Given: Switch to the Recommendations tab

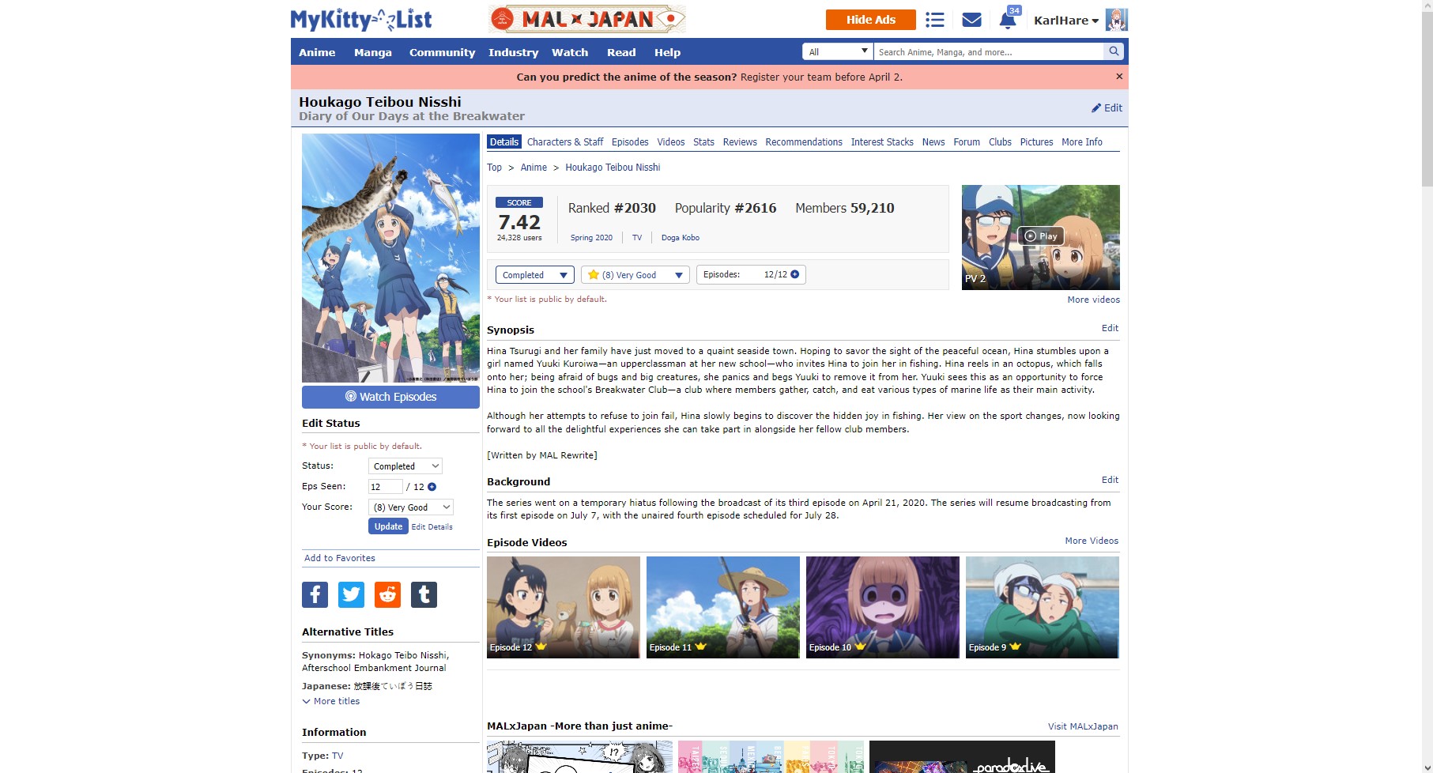Looking at the screenshot, I should (804, 142).
